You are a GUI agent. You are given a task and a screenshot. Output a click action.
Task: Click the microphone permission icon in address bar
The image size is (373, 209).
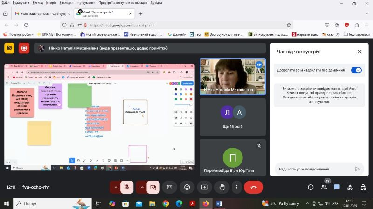[85, 25]
